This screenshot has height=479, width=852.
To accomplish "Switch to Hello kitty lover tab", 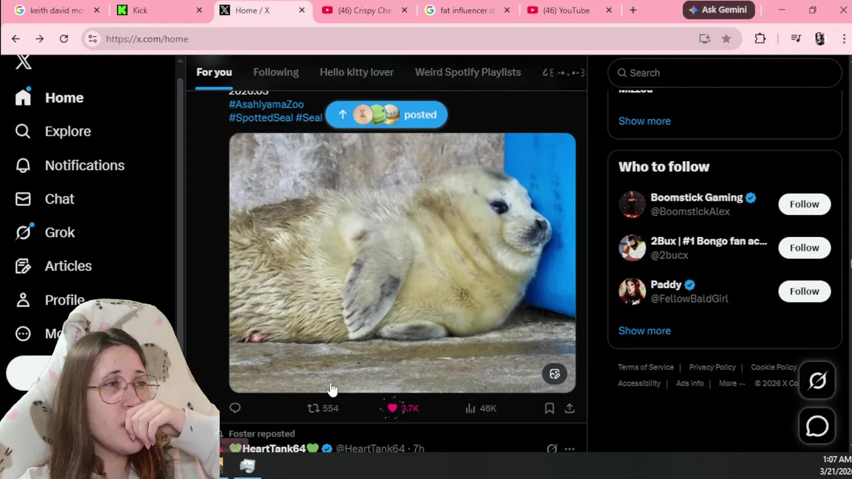I will tap(356, 72).
